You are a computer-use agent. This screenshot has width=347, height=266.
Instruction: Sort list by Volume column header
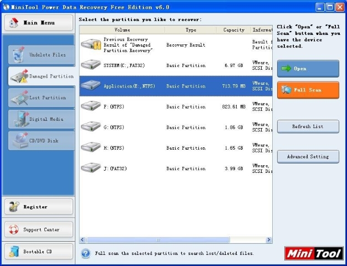click(x=122, y=30)
